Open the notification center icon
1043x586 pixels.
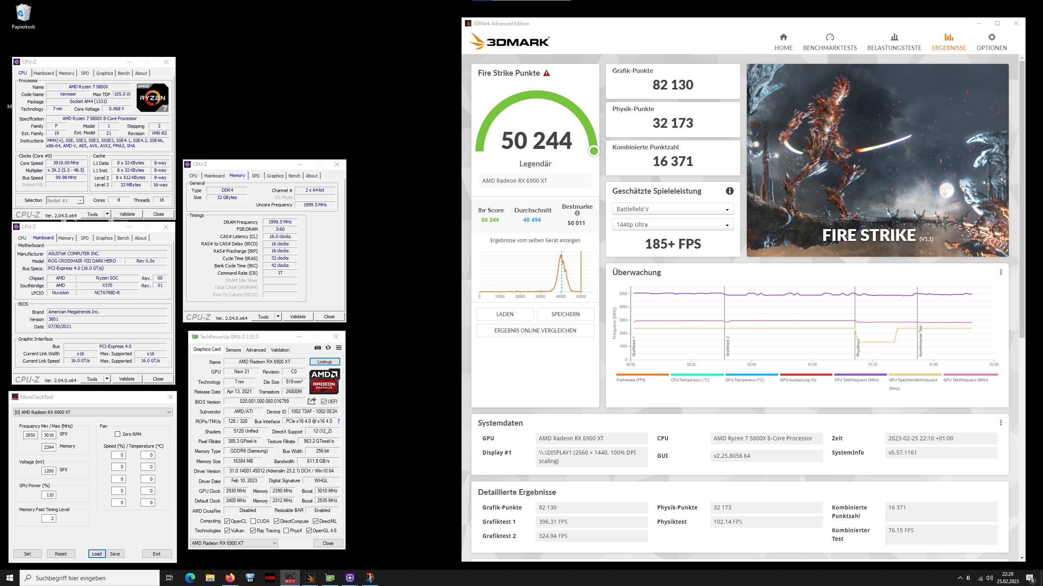coord(1030,578)
